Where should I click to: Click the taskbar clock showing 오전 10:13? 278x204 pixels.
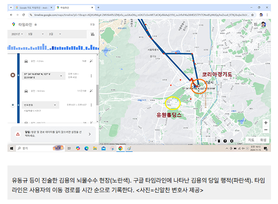click(x=256, y=148)
